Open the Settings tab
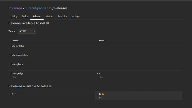 [x=75, y=16]
